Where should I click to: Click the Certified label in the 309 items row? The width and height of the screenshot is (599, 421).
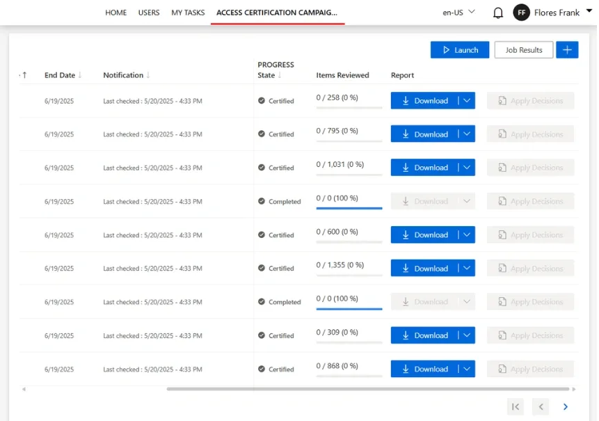click(282, 336)
